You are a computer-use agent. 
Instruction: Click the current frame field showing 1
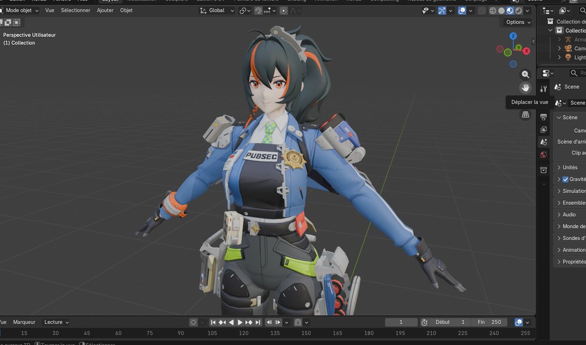[401, 323]
